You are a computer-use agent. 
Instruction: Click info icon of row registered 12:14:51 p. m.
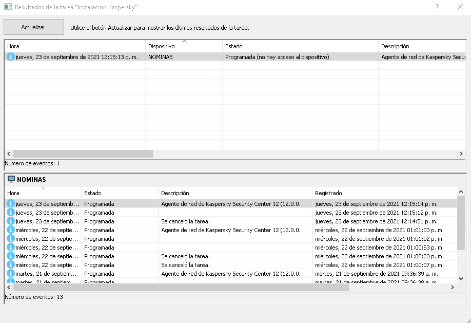tap(10, 221)
